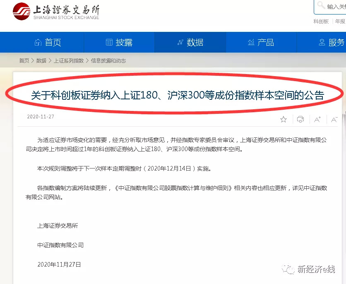Click the person icon beside 服务
This screenshot has height=284, width=346.
pos(322,42)
